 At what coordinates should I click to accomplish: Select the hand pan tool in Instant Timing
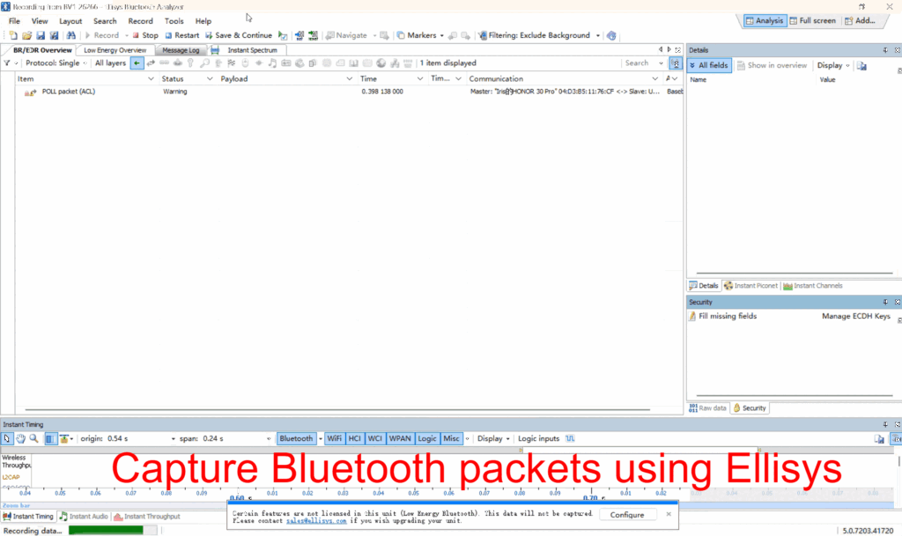20,438
